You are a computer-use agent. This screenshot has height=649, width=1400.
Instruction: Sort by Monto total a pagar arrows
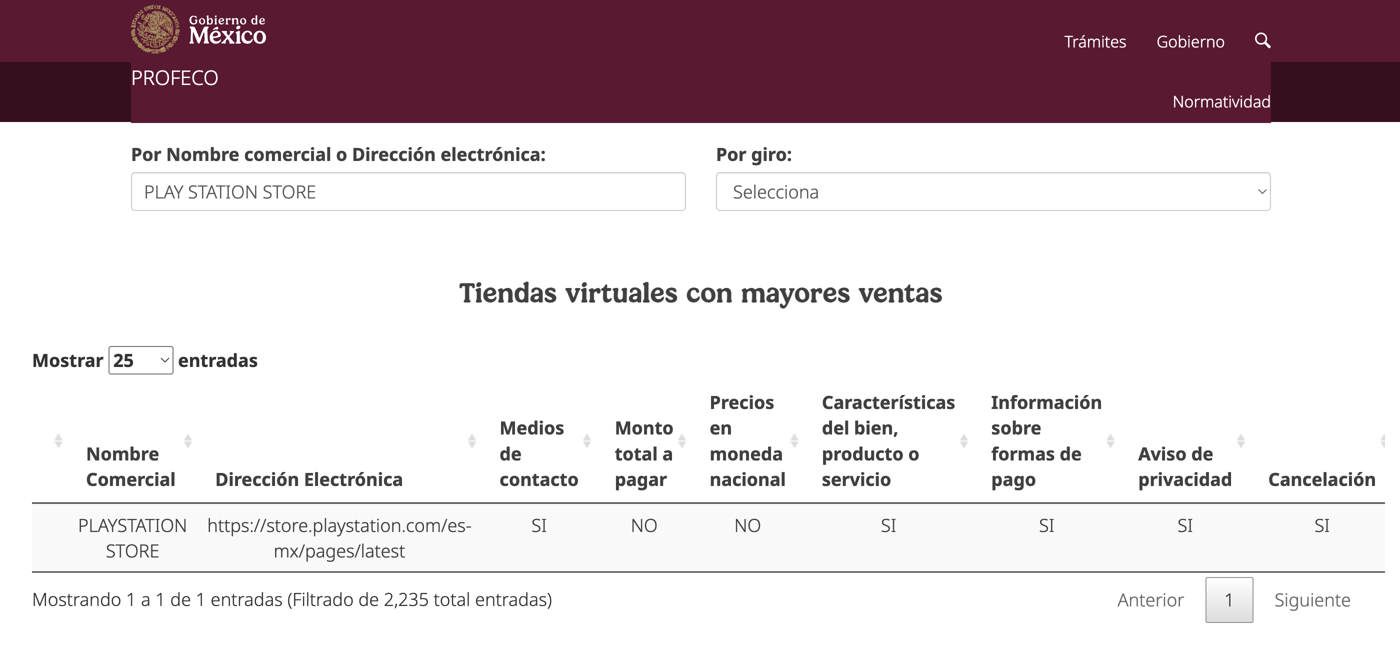point(682,441)
